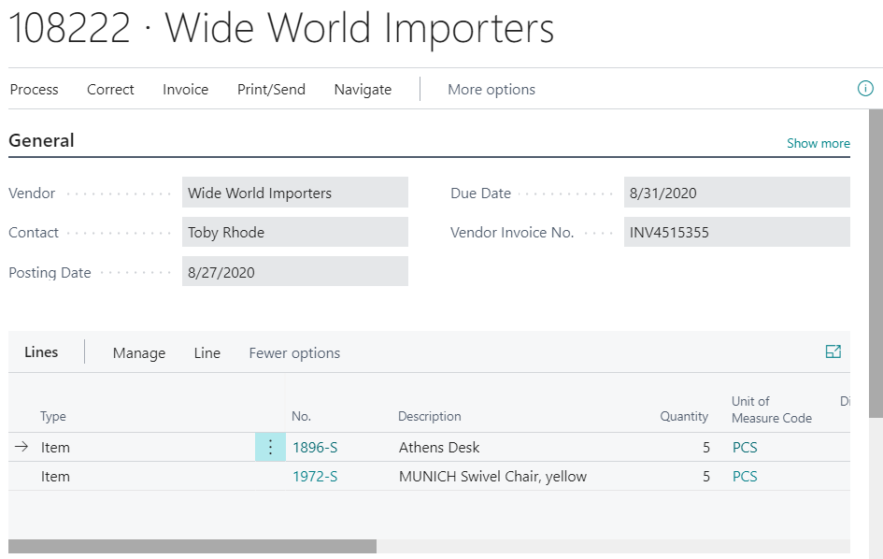
Task: Open PCS unit link for Athens Desk
Action: tap(745, 447)
